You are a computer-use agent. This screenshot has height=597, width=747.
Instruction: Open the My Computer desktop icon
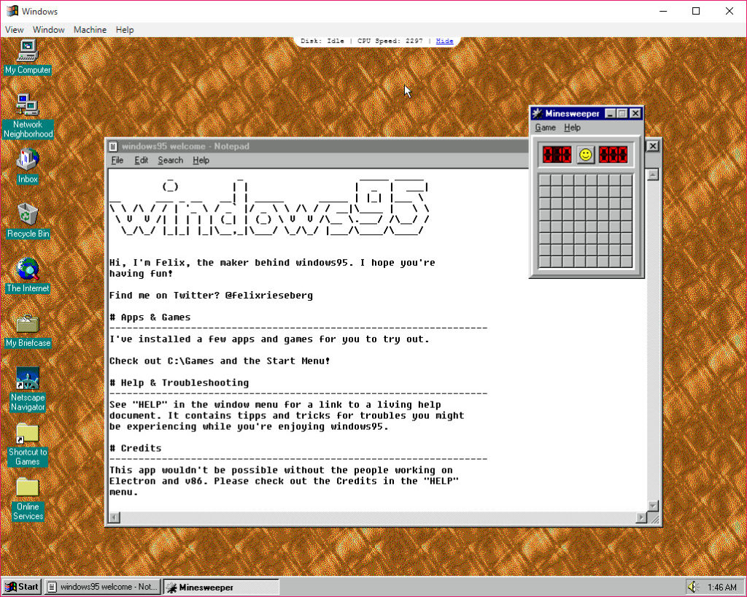[28, 52]
